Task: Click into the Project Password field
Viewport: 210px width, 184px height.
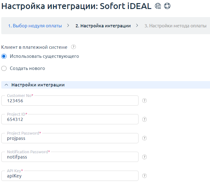Action: pos(70,138)
